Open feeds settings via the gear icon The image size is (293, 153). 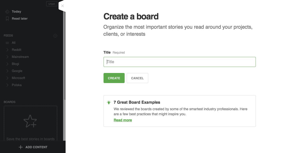point(55,36)
